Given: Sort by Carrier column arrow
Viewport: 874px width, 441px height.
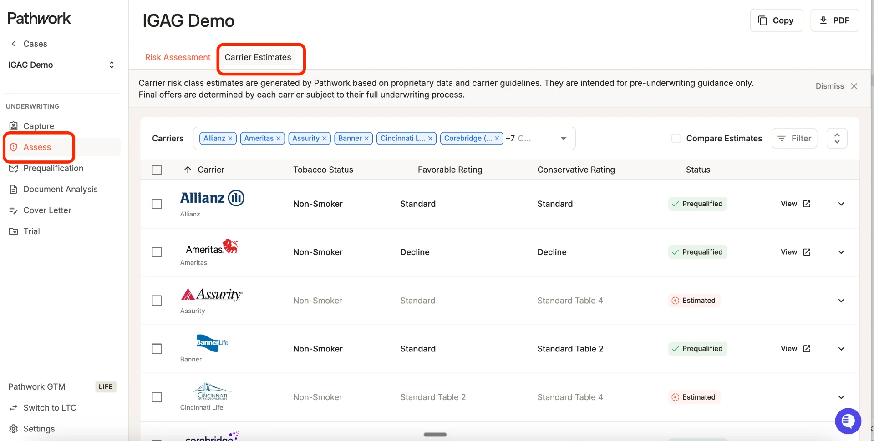Looking at the screenshot, I should tap(188, 170).
